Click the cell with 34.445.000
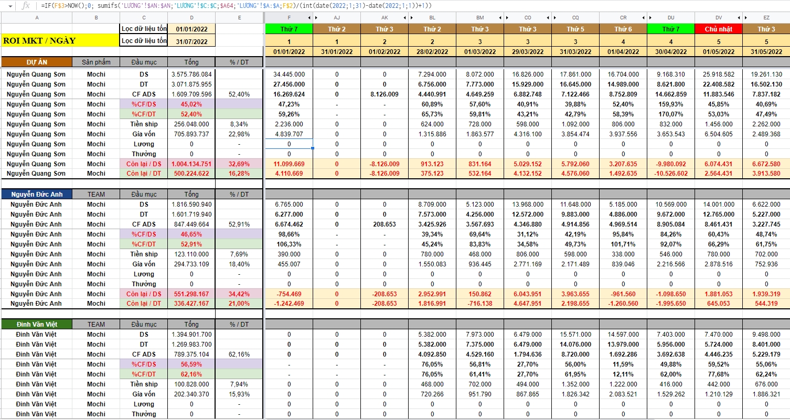Screen dimensions: 790x420 click(x=289, y=74)
